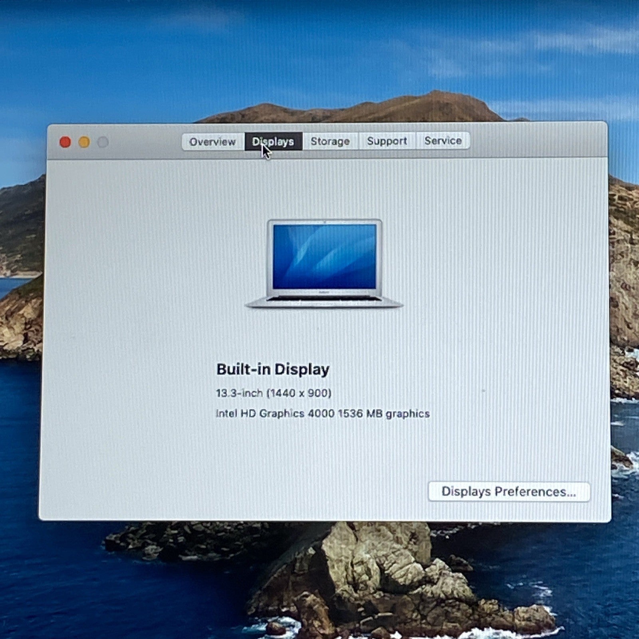Click the Intel HD Graphics 4000 line
This screenshot has height=639, width=639.
tap(323, 414)
